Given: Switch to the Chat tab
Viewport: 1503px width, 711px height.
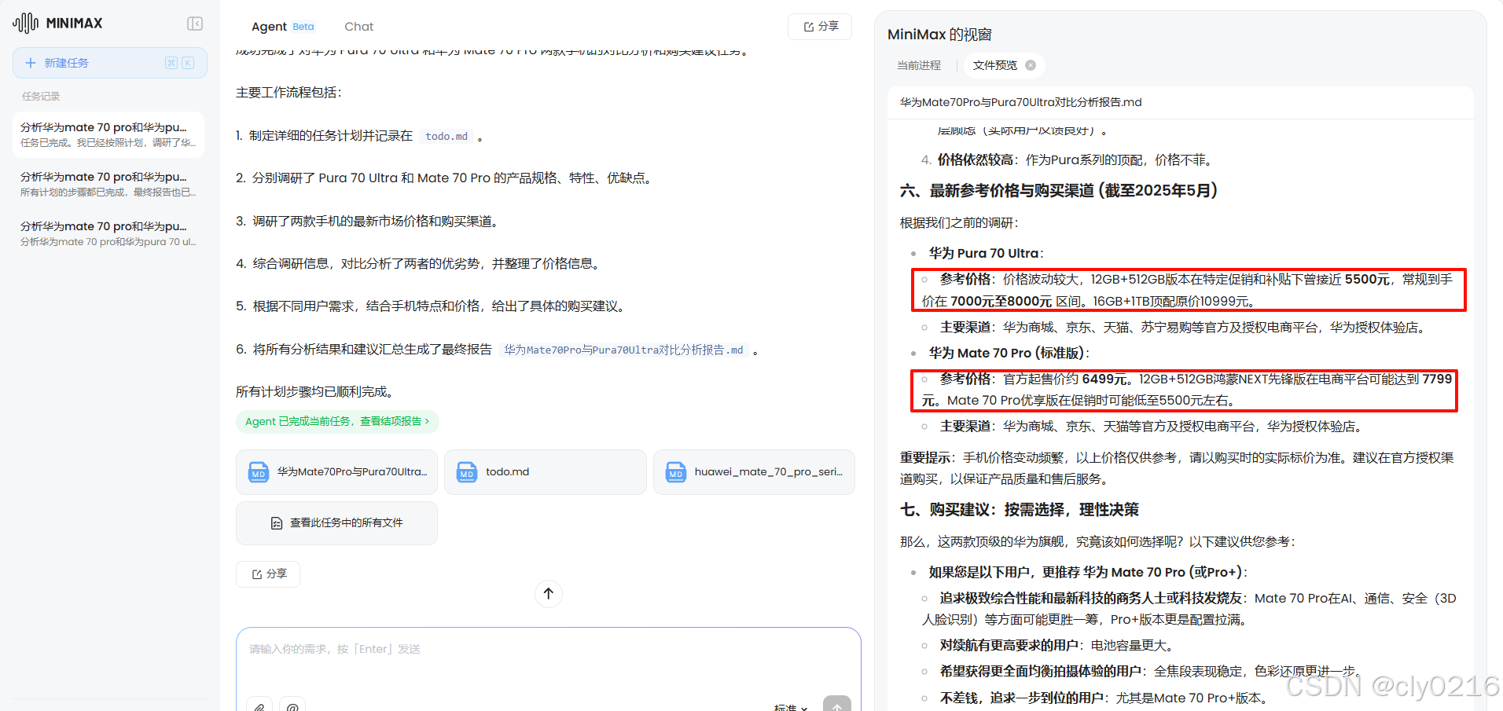Looking at the screenshot, I should 358,26.
